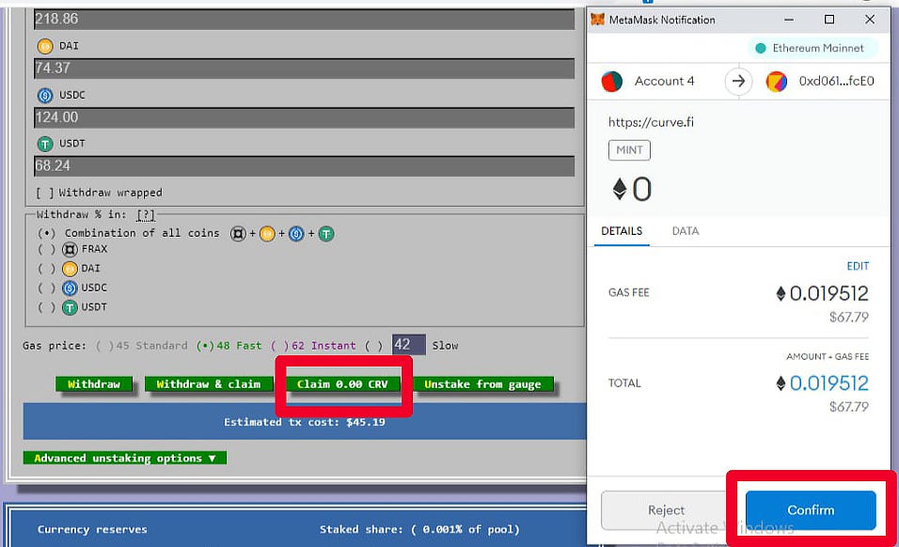This screenshot has height=547, width=899.
Task: Switch to the DETAILS tab
Action: pos(622,231)
